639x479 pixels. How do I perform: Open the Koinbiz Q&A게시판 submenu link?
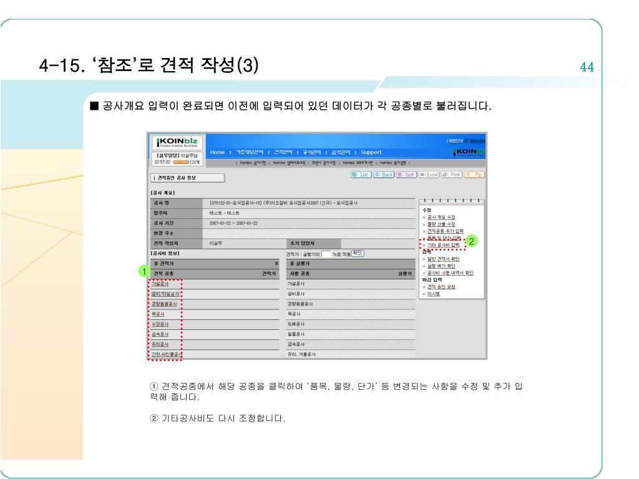tap(358, 163)
